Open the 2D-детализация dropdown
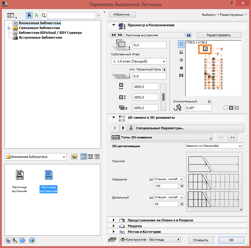The height and width of the screenshot is (248, 251). [214, 146]
